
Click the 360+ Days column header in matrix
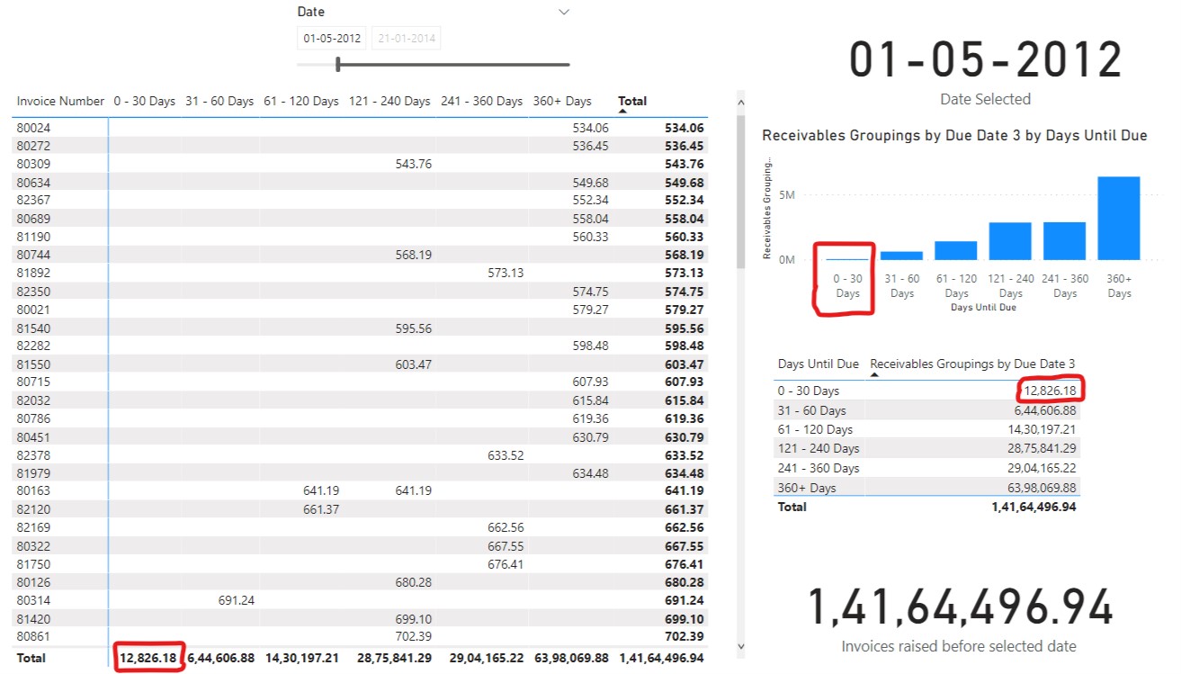coord(561,101)
